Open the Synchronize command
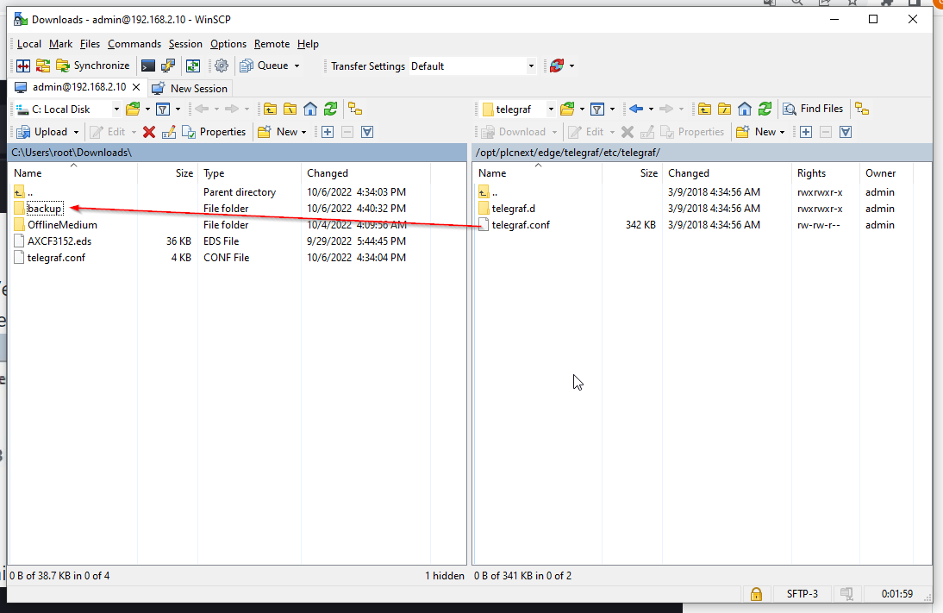The image size is (943, 613). click(92, 66)
